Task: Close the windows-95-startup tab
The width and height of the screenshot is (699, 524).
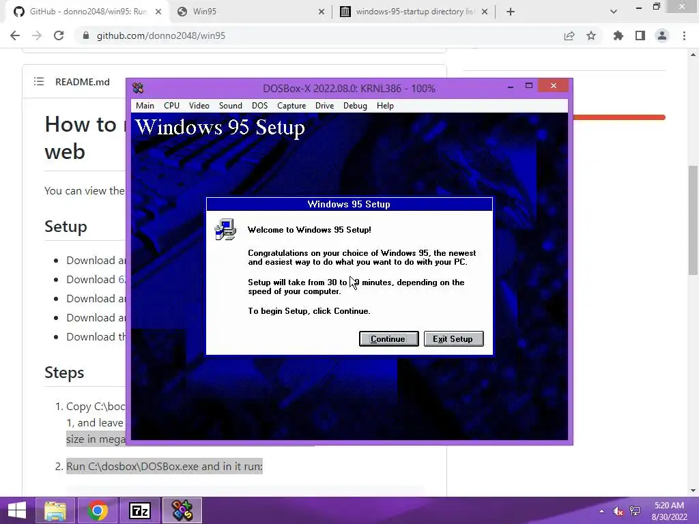Action: (485, 12)
